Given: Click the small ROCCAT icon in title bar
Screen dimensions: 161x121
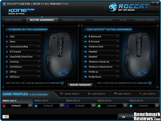Looking at the screenshot, I should (4, 4).
